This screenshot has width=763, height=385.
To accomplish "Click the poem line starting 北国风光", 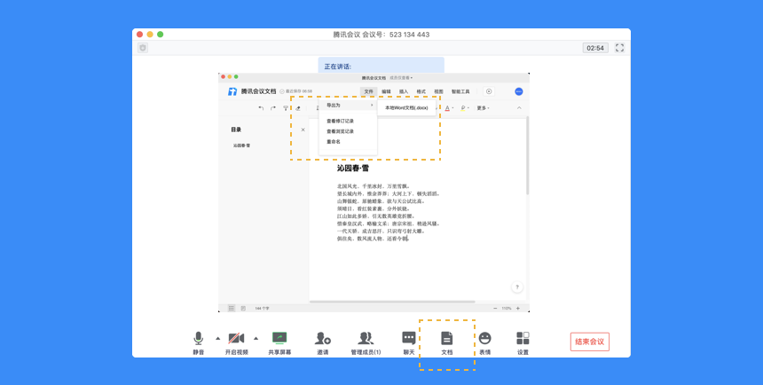I will (374, 186).
